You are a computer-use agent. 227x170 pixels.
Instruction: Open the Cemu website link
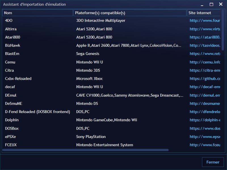(x=205, y=62)
